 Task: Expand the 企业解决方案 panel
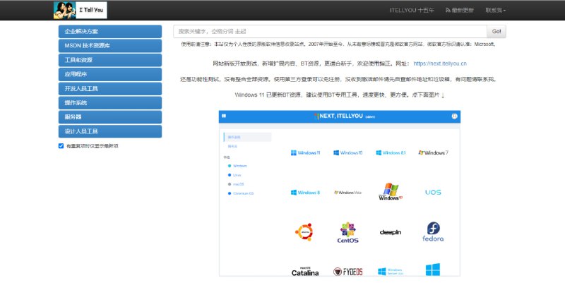[x=109, y=31]
